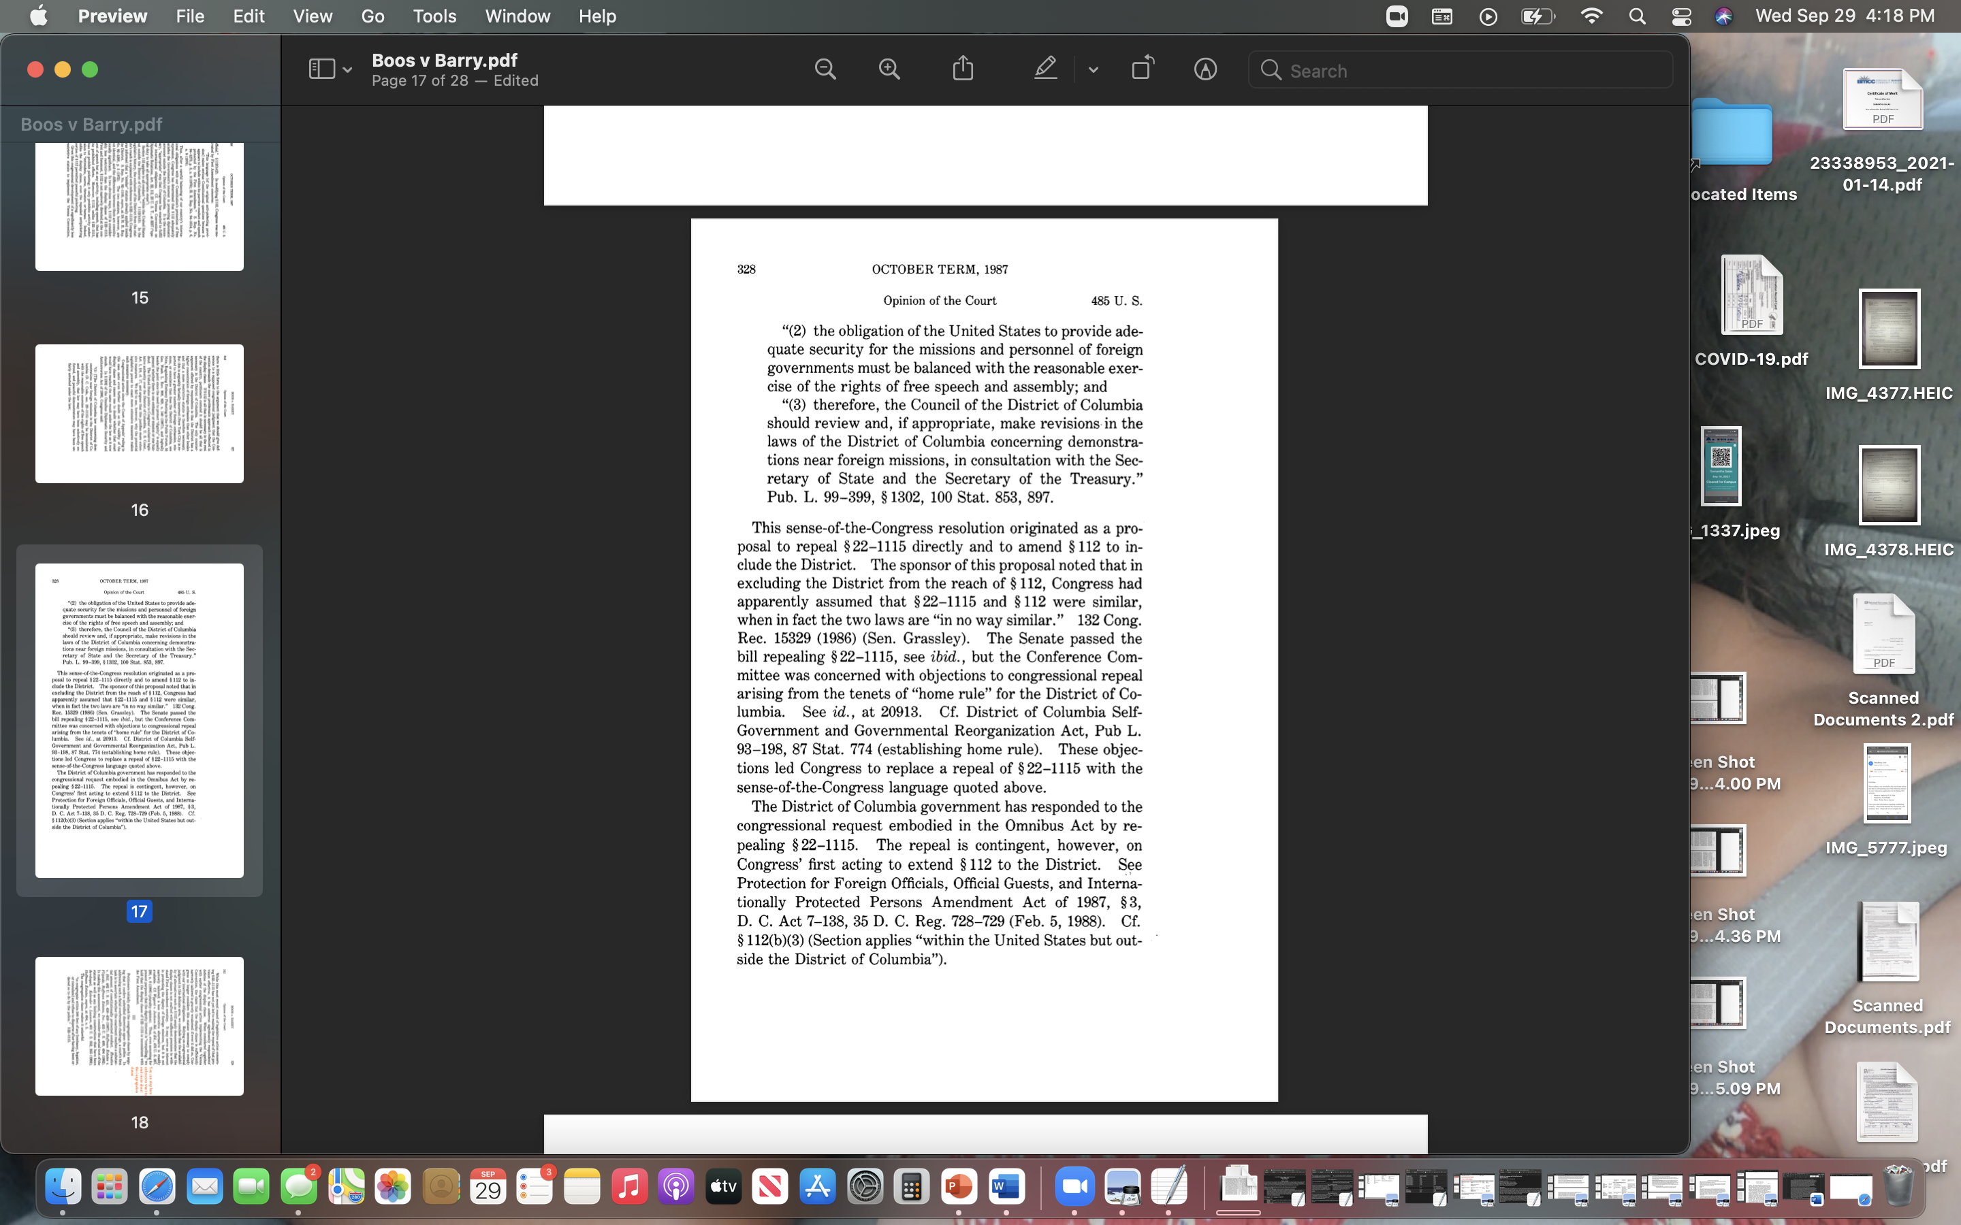The image size is (1961, 1225).
Task: Open Word from the Dock
Action: [1006, 1188]
